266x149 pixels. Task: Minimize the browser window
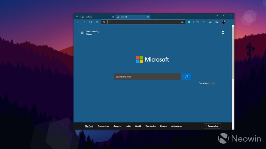(x=217, y=16)
